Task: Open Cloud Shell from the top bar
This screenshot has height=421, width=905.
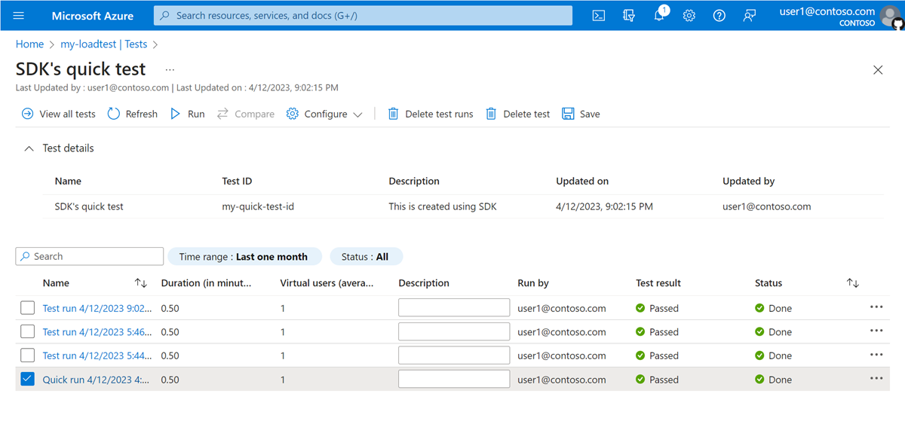Action: coord(599,15)
